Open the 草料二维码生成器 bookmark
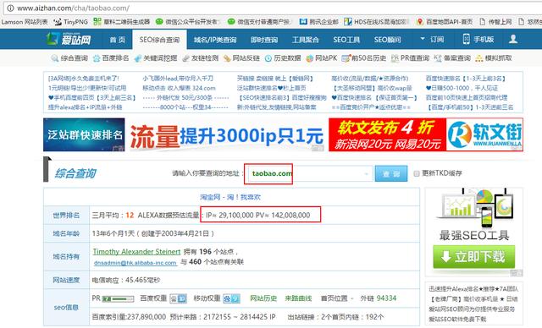This screenshot has width=542, height=328. point(122,22)
